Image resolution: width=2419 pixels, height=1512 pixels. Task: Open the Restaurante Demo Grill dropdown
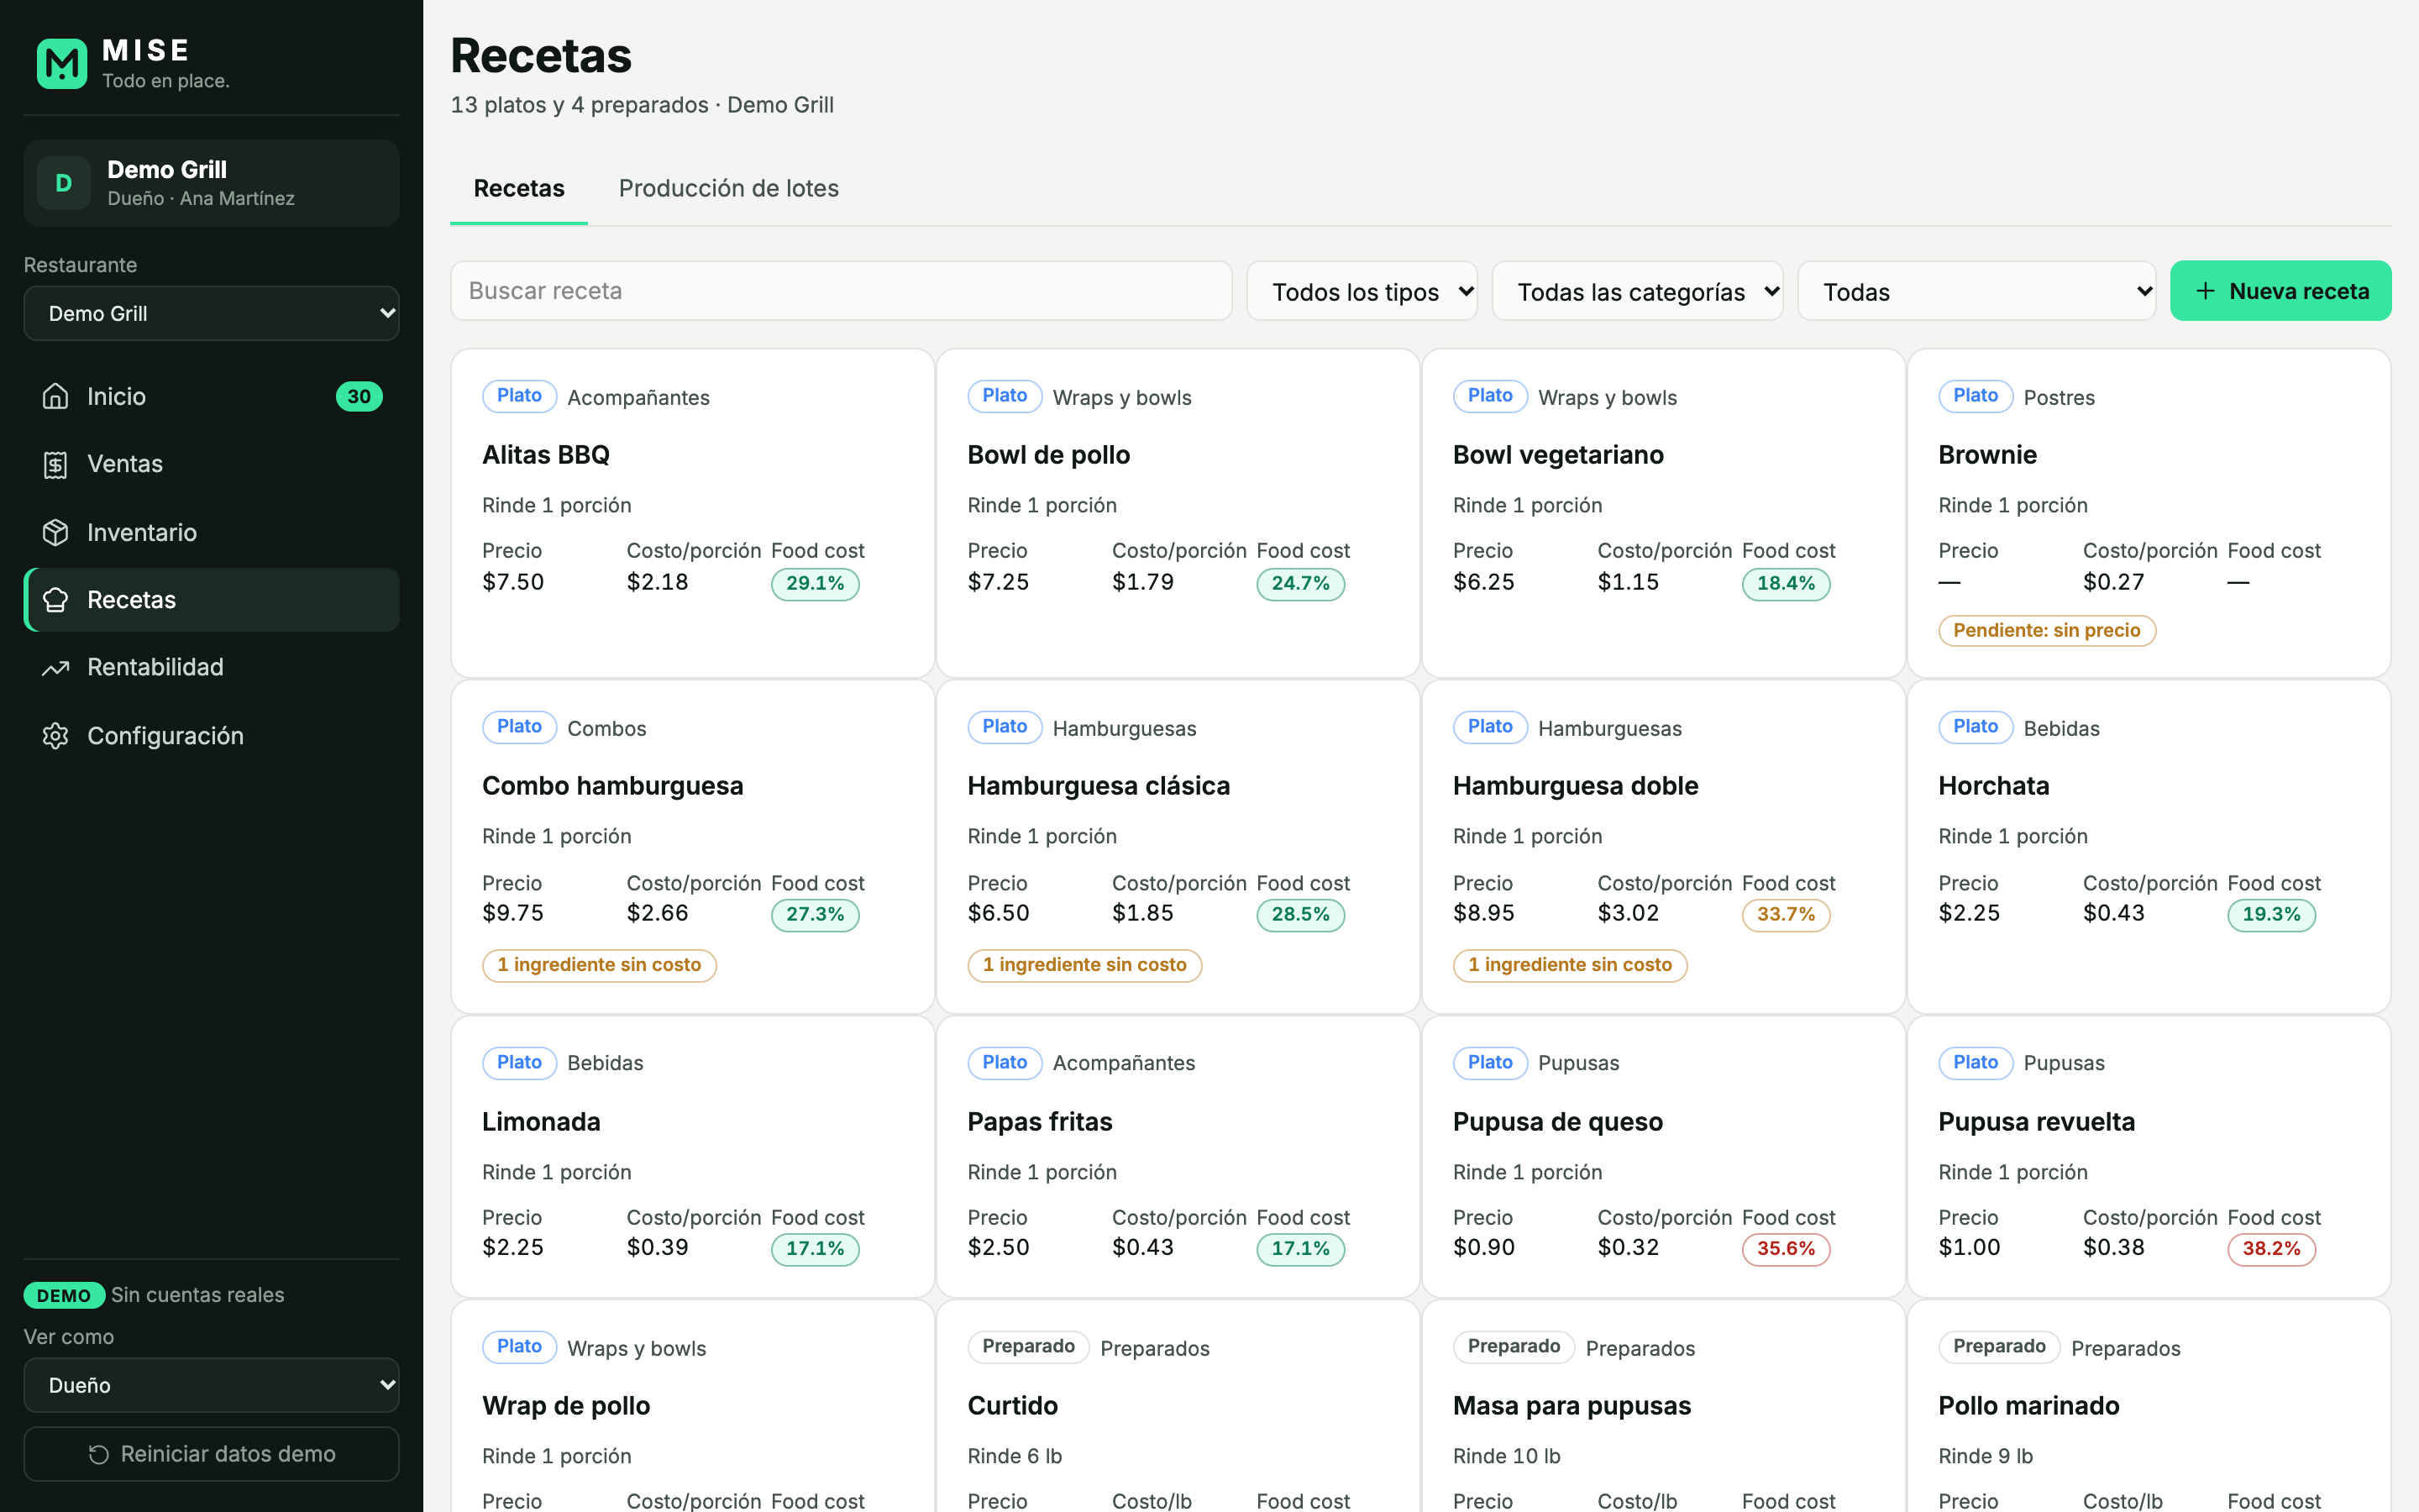coord(212,314)
